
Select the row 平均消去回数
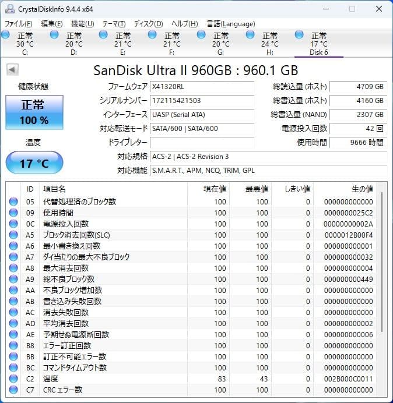(x=191, y=323)
